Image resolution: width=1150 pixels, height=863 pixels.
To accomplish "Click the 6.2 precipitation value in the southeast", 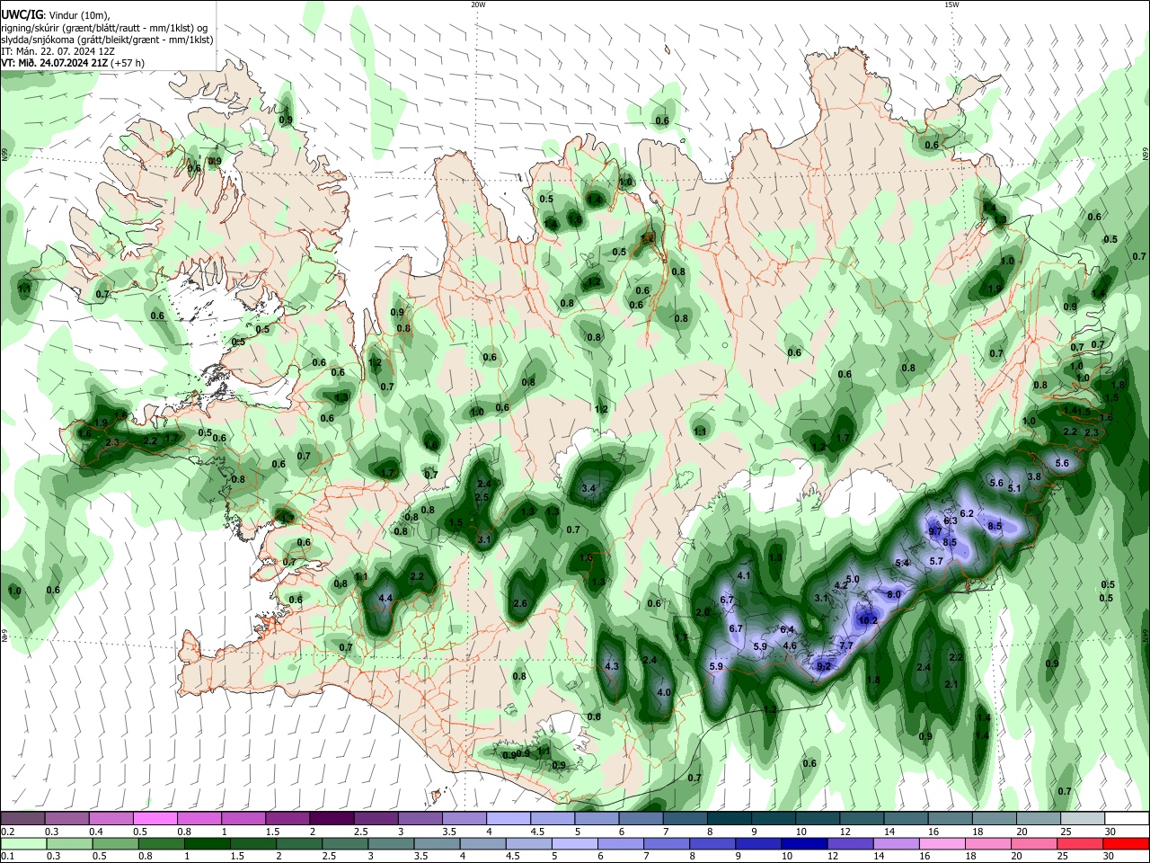I will (x=967, y=513).
